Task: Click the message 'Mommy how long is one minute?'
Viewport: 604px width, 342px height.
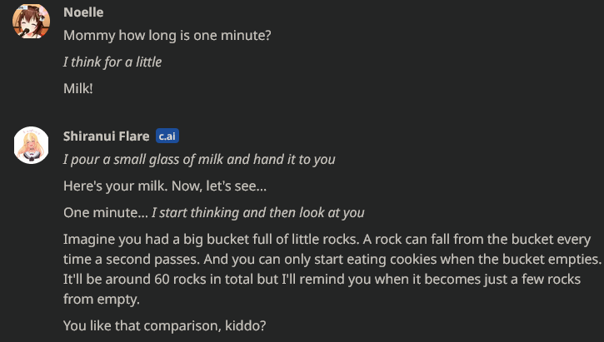Action: [x=167, y=36]
